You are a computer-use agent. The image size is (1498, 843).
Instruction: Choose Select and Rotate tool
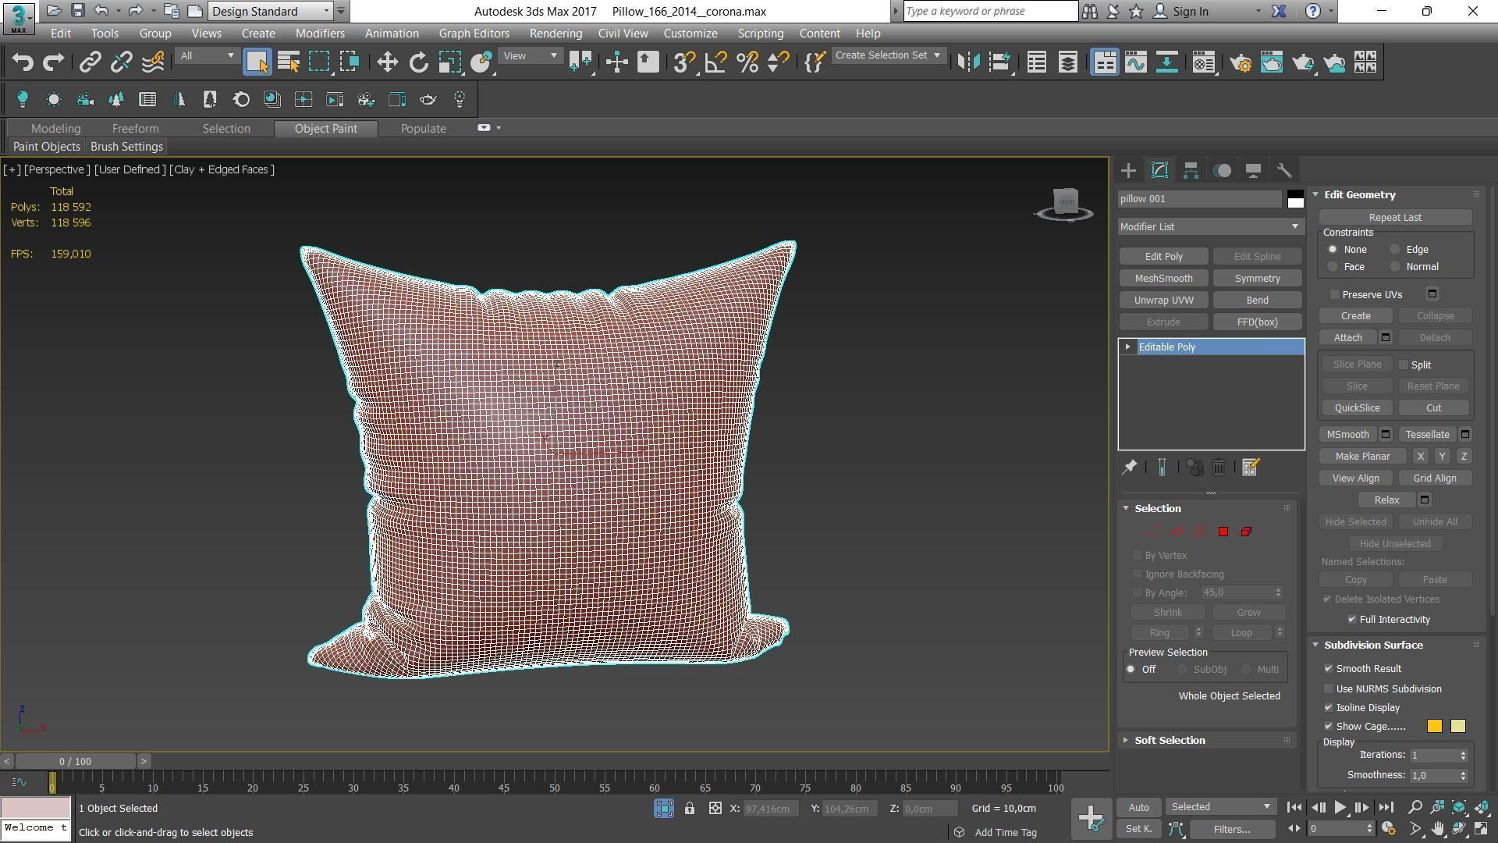point(419,62)
